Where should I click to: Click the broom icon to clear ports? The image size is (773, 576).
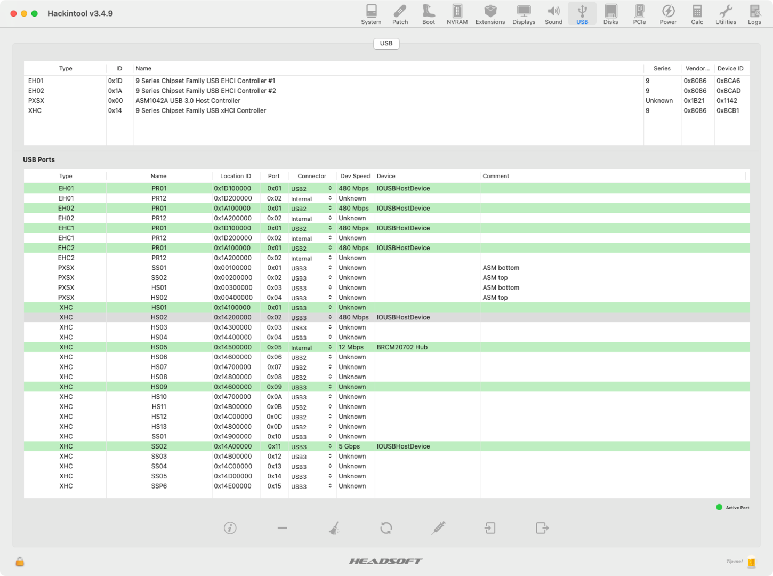(334, 528)
